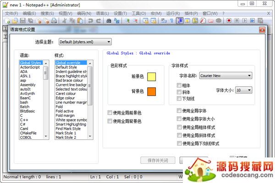Open Find with the binoculars icon
The width and height of the screenshot is (275, 183).
click(x=109, y=21)
